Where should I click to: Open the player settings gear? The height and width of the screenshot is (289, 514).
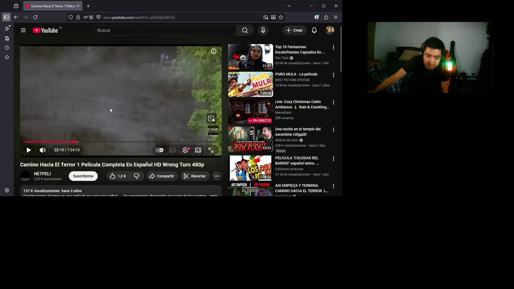(x=185, y=150)
